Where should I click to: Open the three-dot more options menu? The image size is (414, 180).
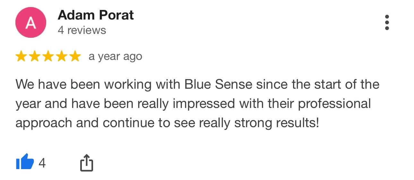tap(387, 22)
